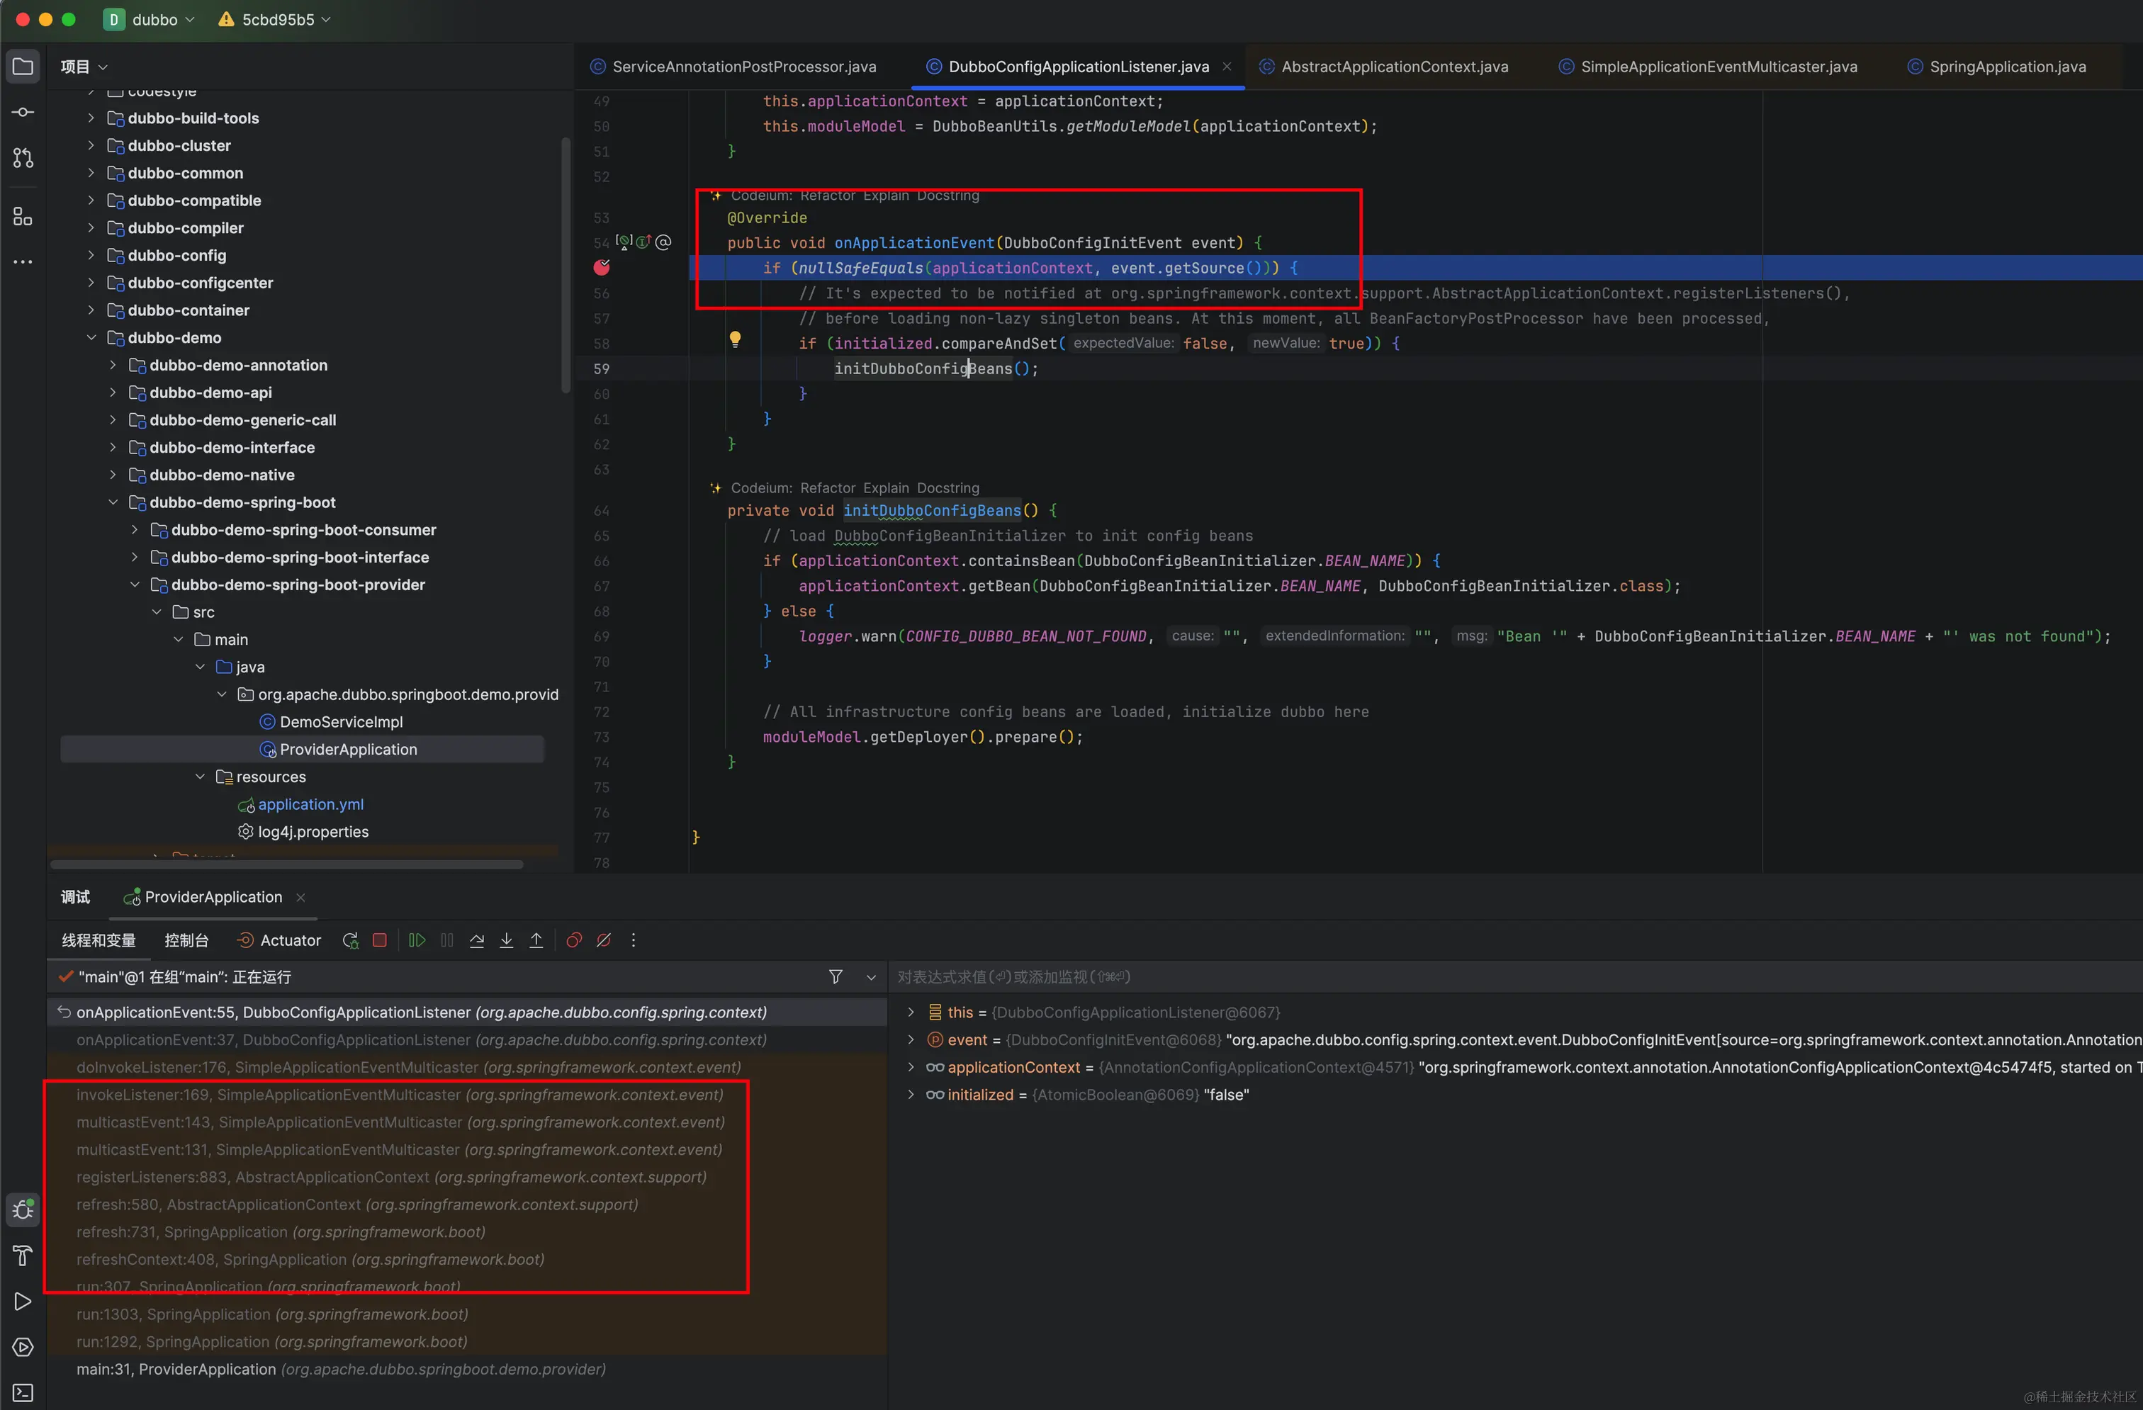
Task: Expand the dubbo-config folder
Action: [91, 256]
